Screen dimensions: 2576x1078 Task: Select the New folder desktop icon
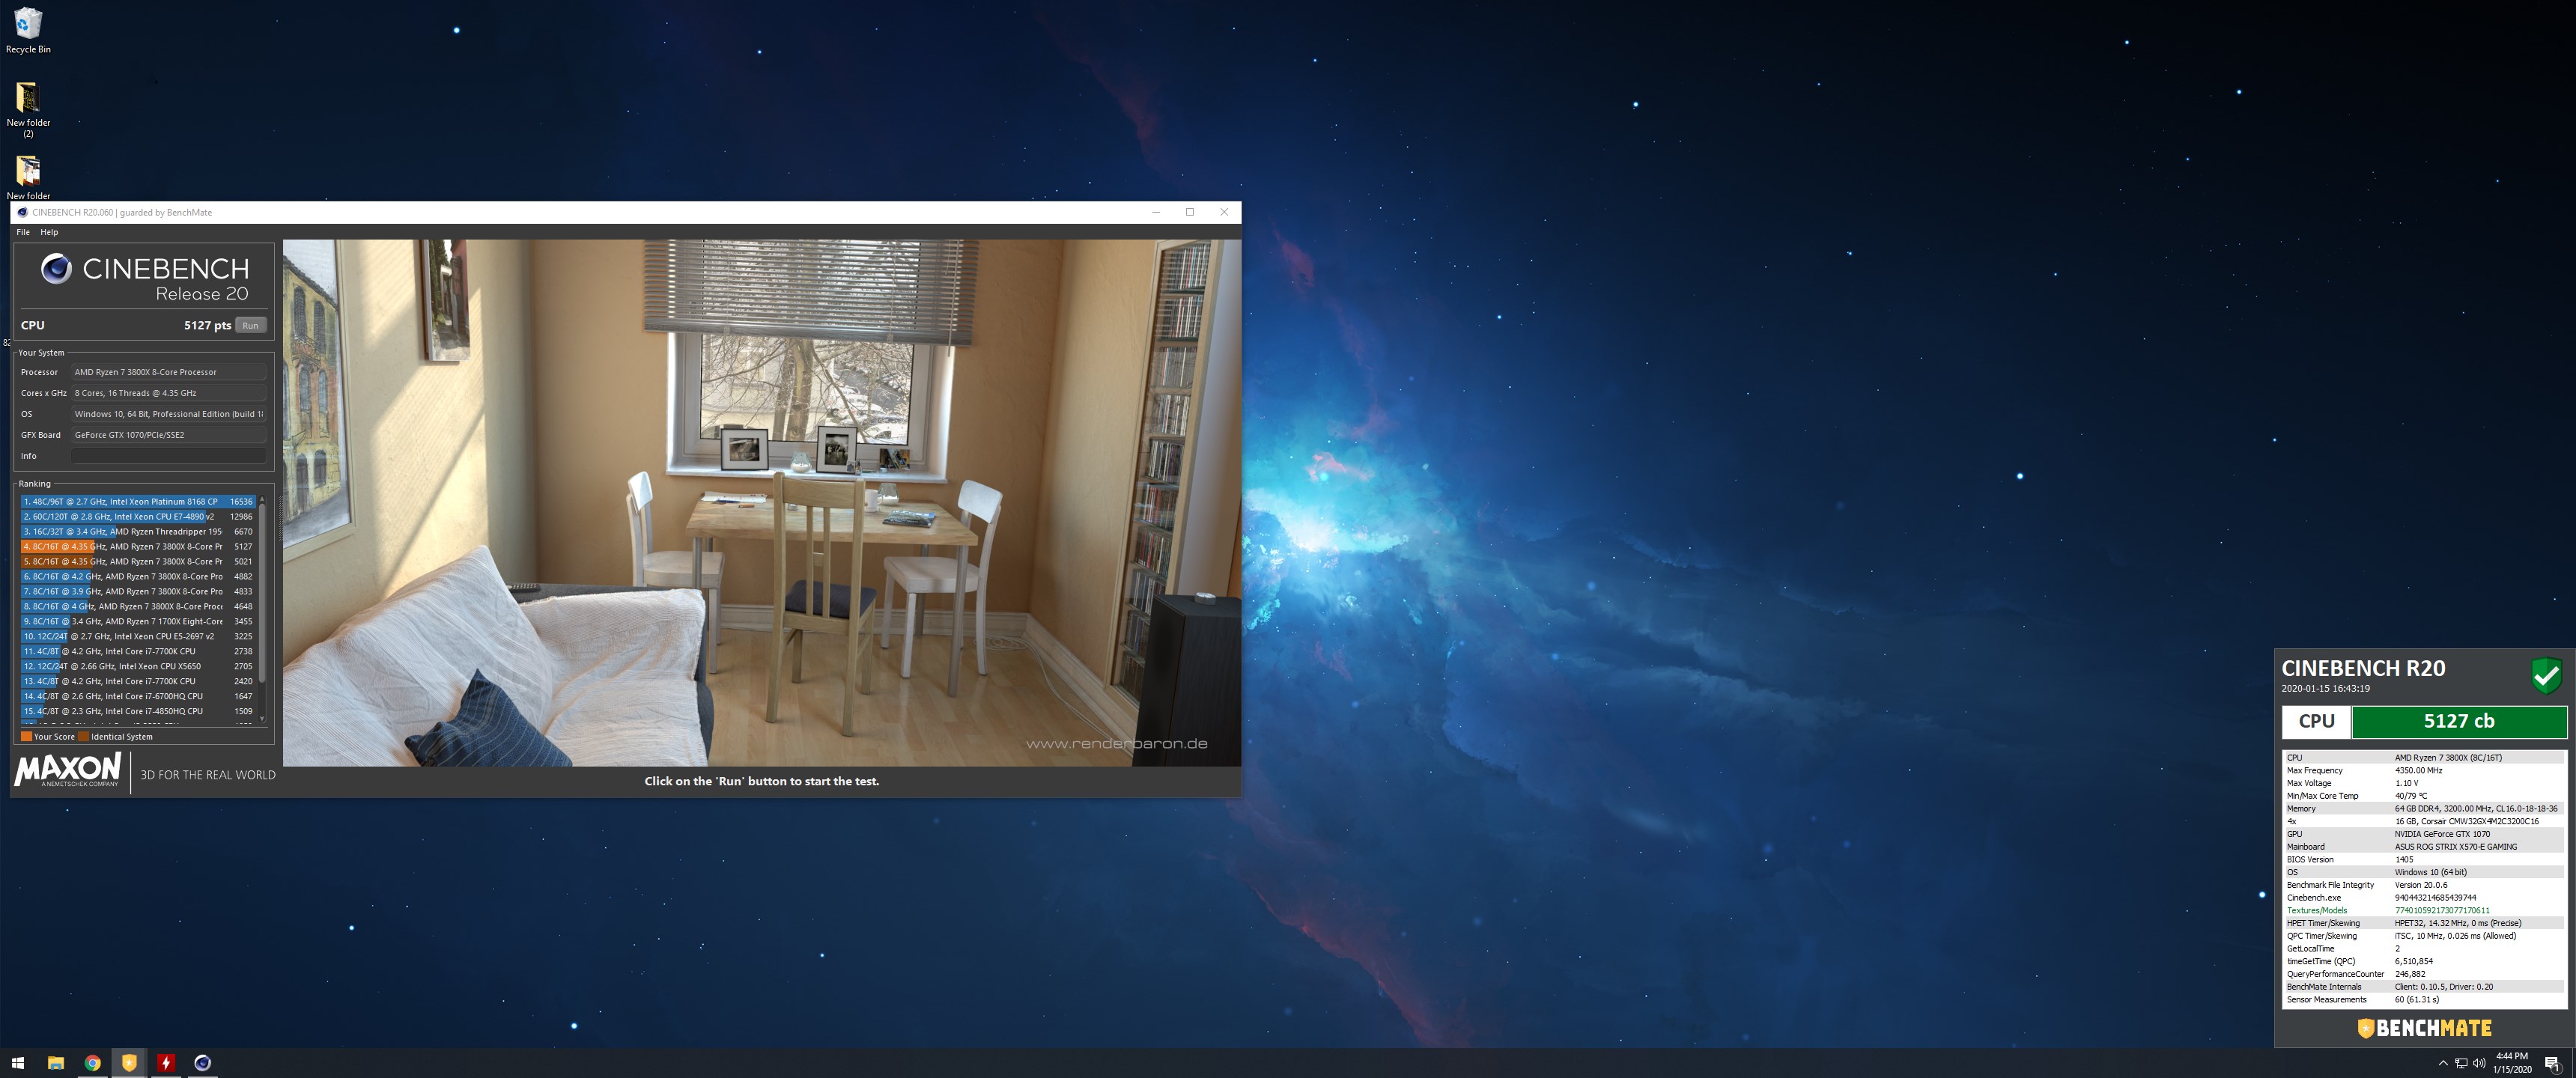click(28, 178)
